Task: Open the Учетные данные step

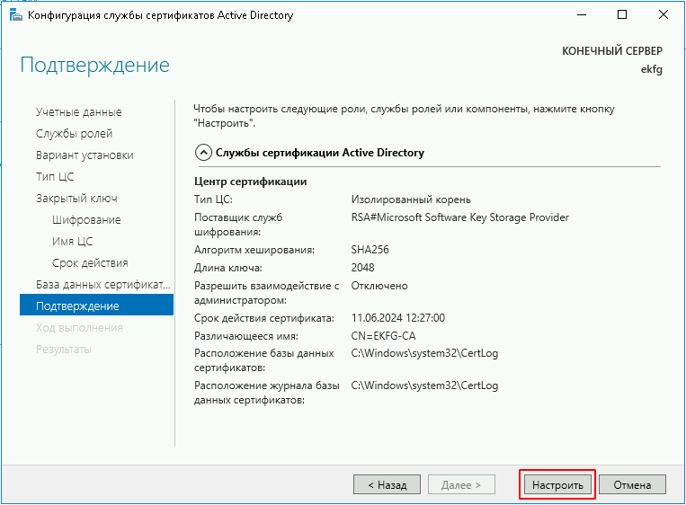Action: tap(79, 112)
